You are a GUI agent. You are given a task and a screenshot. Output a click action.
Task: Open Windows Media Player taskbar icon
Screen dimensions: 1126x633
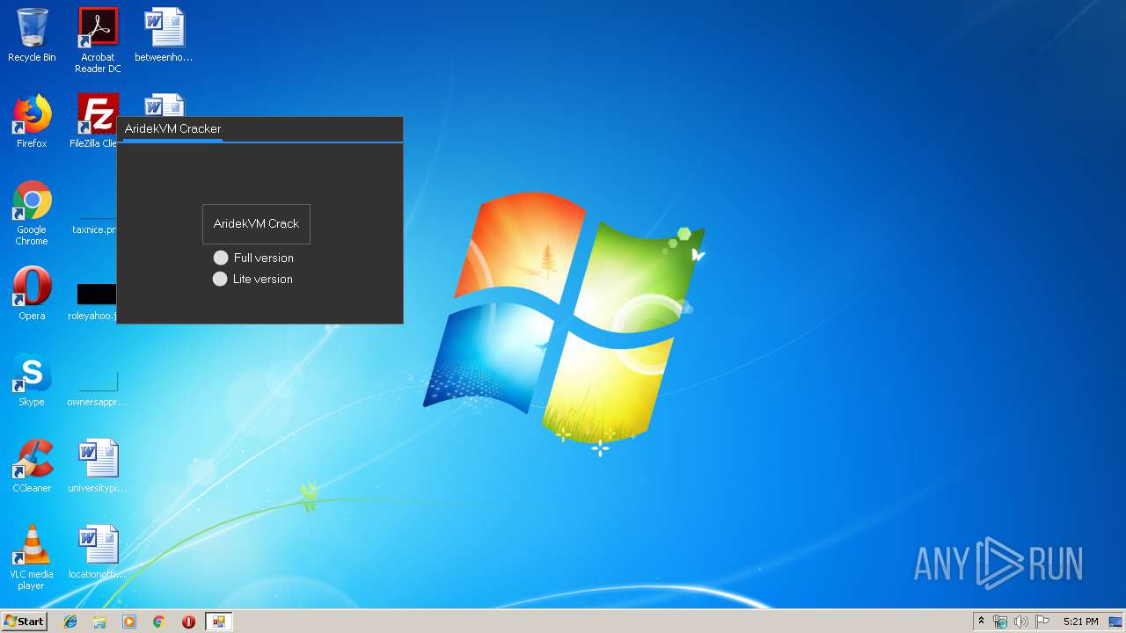coord(129,622)
